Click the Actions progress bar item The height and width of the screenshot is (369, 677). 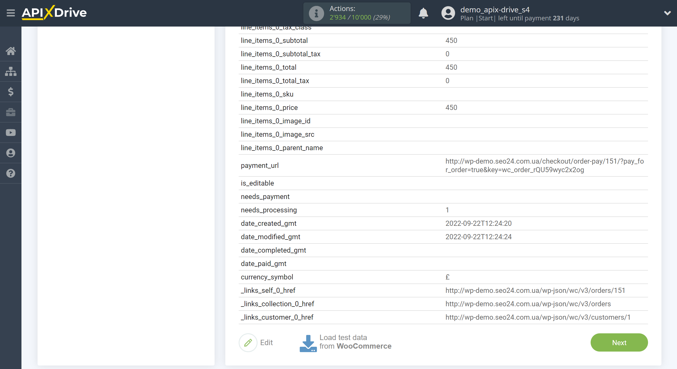pyautogui.click(x=357, y=12)
